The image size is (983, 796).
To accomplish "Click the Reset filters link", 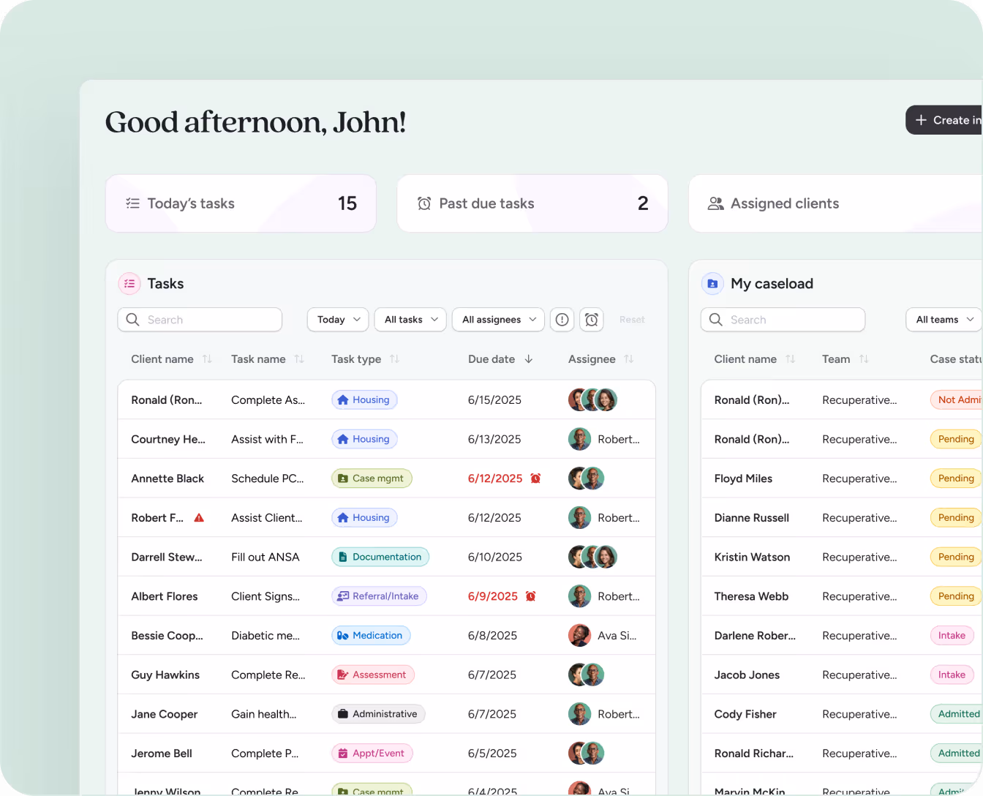I will pyautogui.click(x=632, y=320).
